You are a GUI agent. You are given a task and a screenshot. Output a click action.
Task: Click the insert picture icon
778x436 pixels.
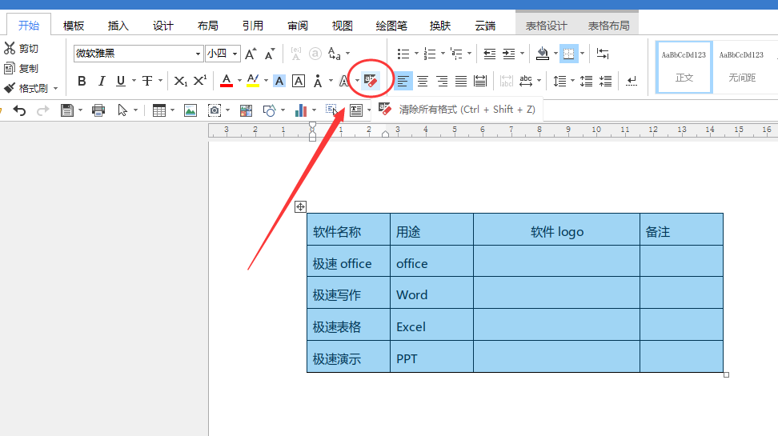click(x=190, y=110)
